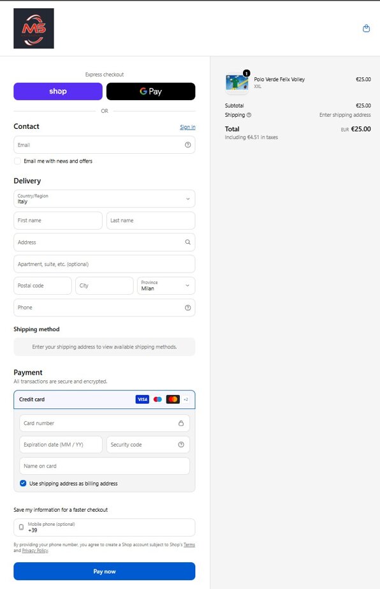Click the XXL size label
Image resolution: width=380 pixels, height=589 pixels.
(x=258, y=86)
